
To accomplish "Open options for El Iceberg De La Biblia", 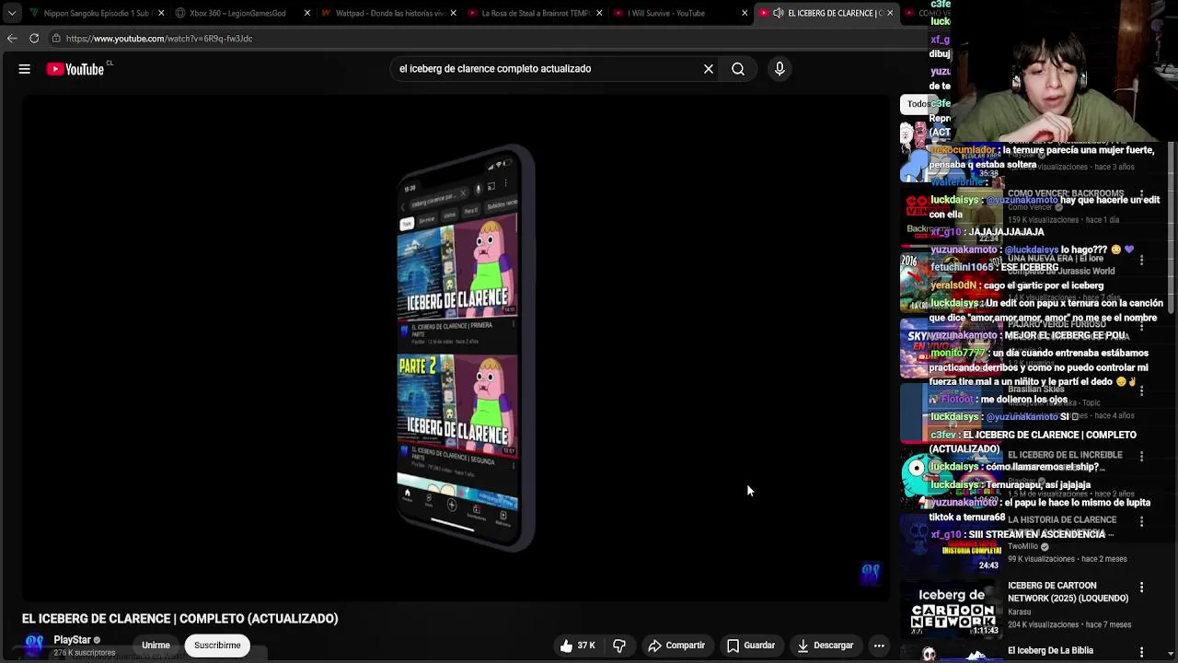I will (1141, 653).
